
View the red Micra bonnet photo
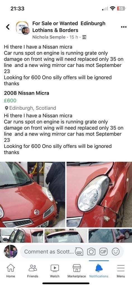[32, 195]
